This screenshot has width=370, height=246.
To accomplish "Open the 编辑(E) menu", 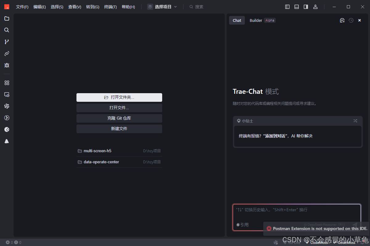I will (40, 7).
